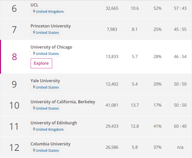Open the UCL university link
The image size is (192, 158).
click(34, 5)
